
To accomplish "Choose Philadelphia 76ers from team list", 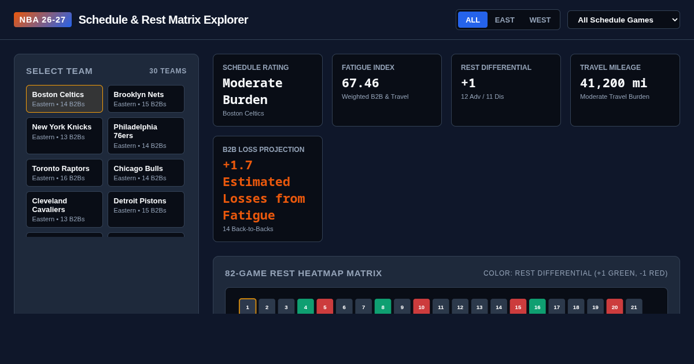I will coord(146,136).
